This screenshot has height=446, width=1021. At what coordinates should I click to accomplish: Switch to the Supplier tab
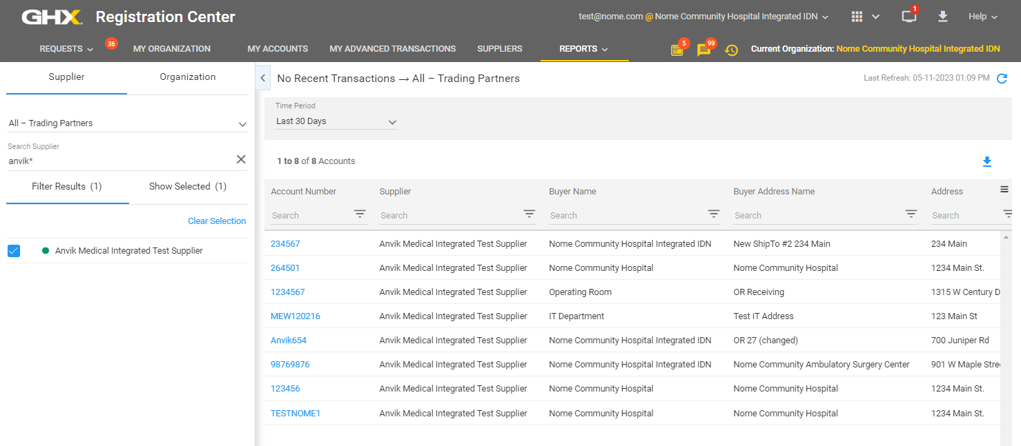click(66, 77)
